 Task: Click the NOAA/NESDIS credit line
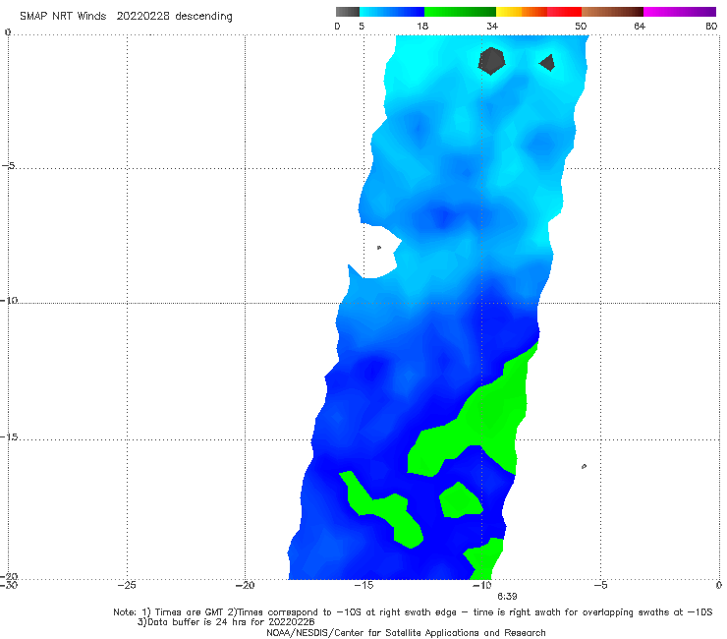406,633
